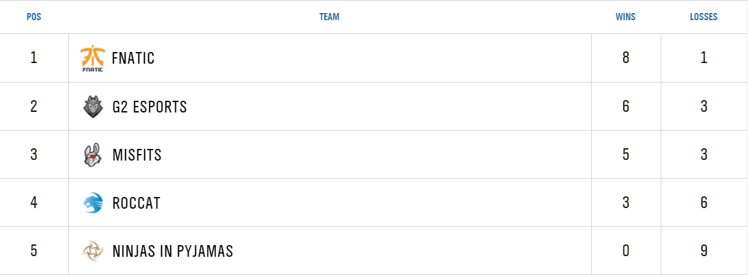Sort by the POS column header
The height and width of the screenshot is (275, 748).
[34, 17]
